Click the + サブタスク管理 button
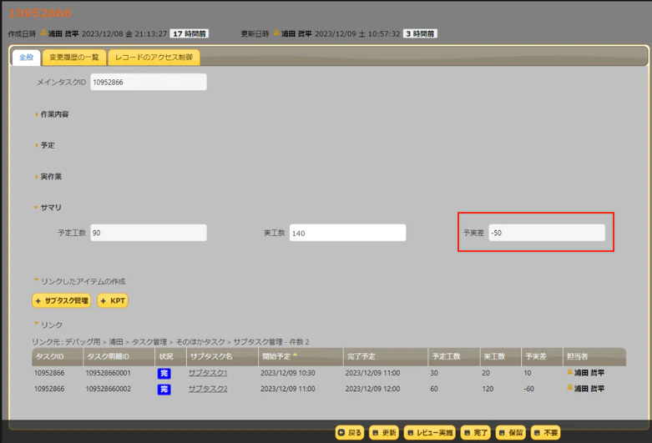 pyautogui.click(x=62, y=300)
